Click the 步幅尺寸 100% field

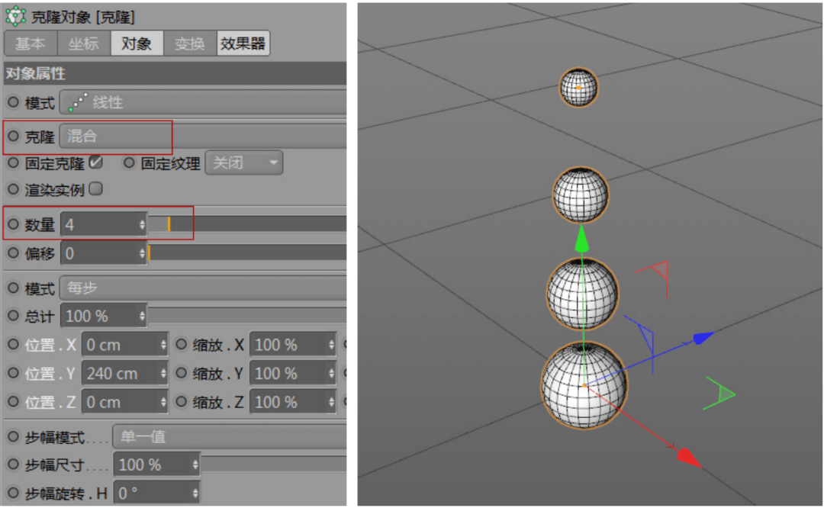point(156,465)
